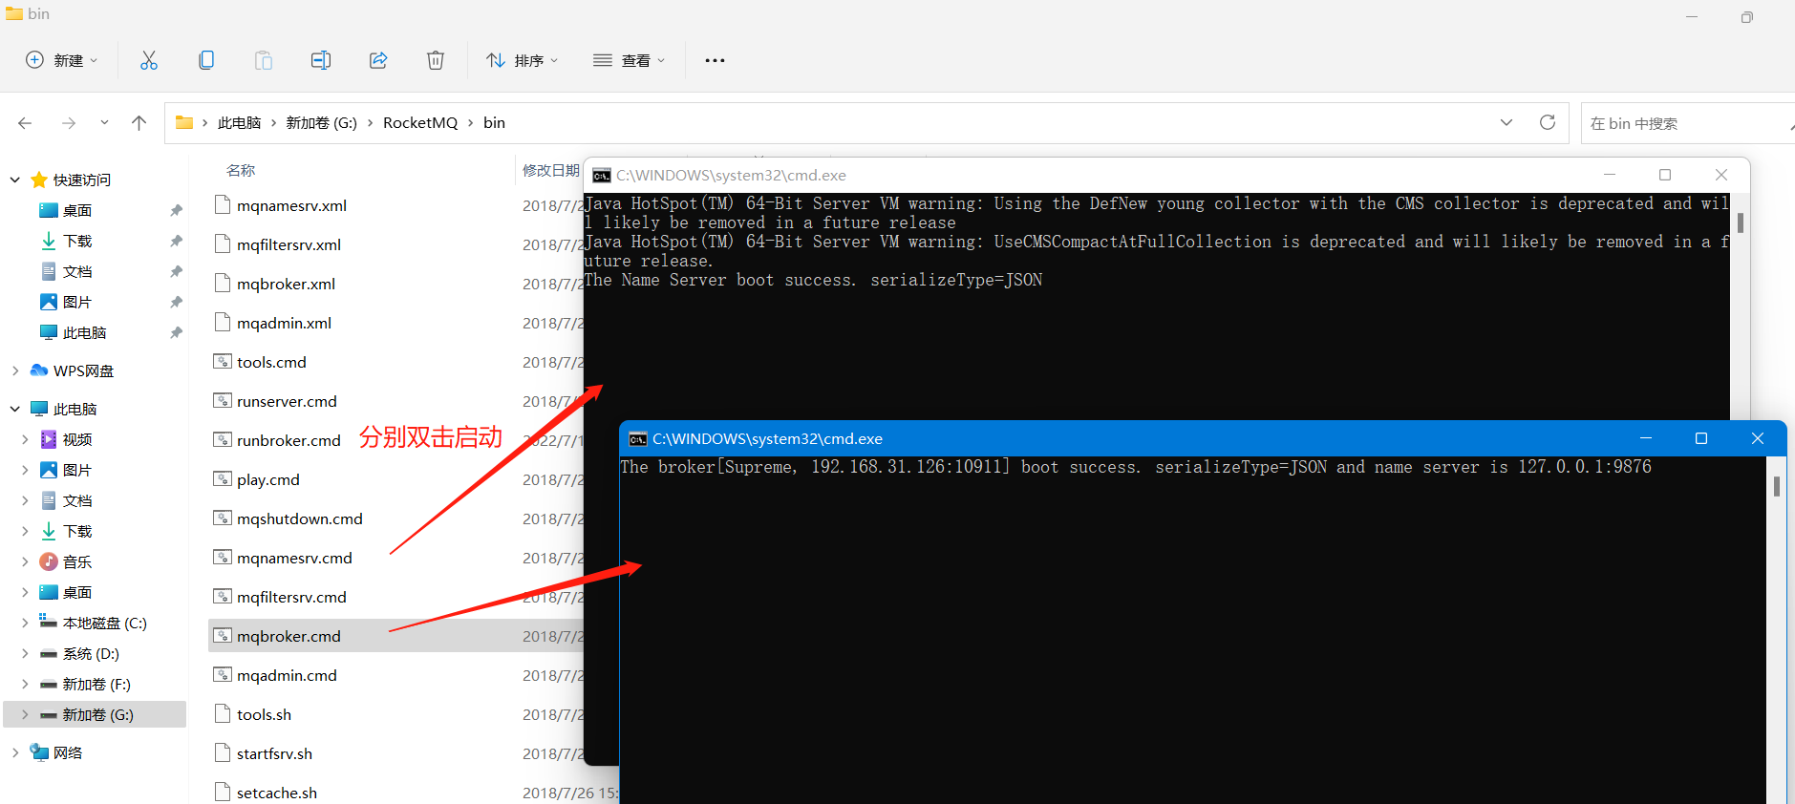Select file mqadmin.cmd
Screen dimensions: 1795x804
[x=287, y=675]
